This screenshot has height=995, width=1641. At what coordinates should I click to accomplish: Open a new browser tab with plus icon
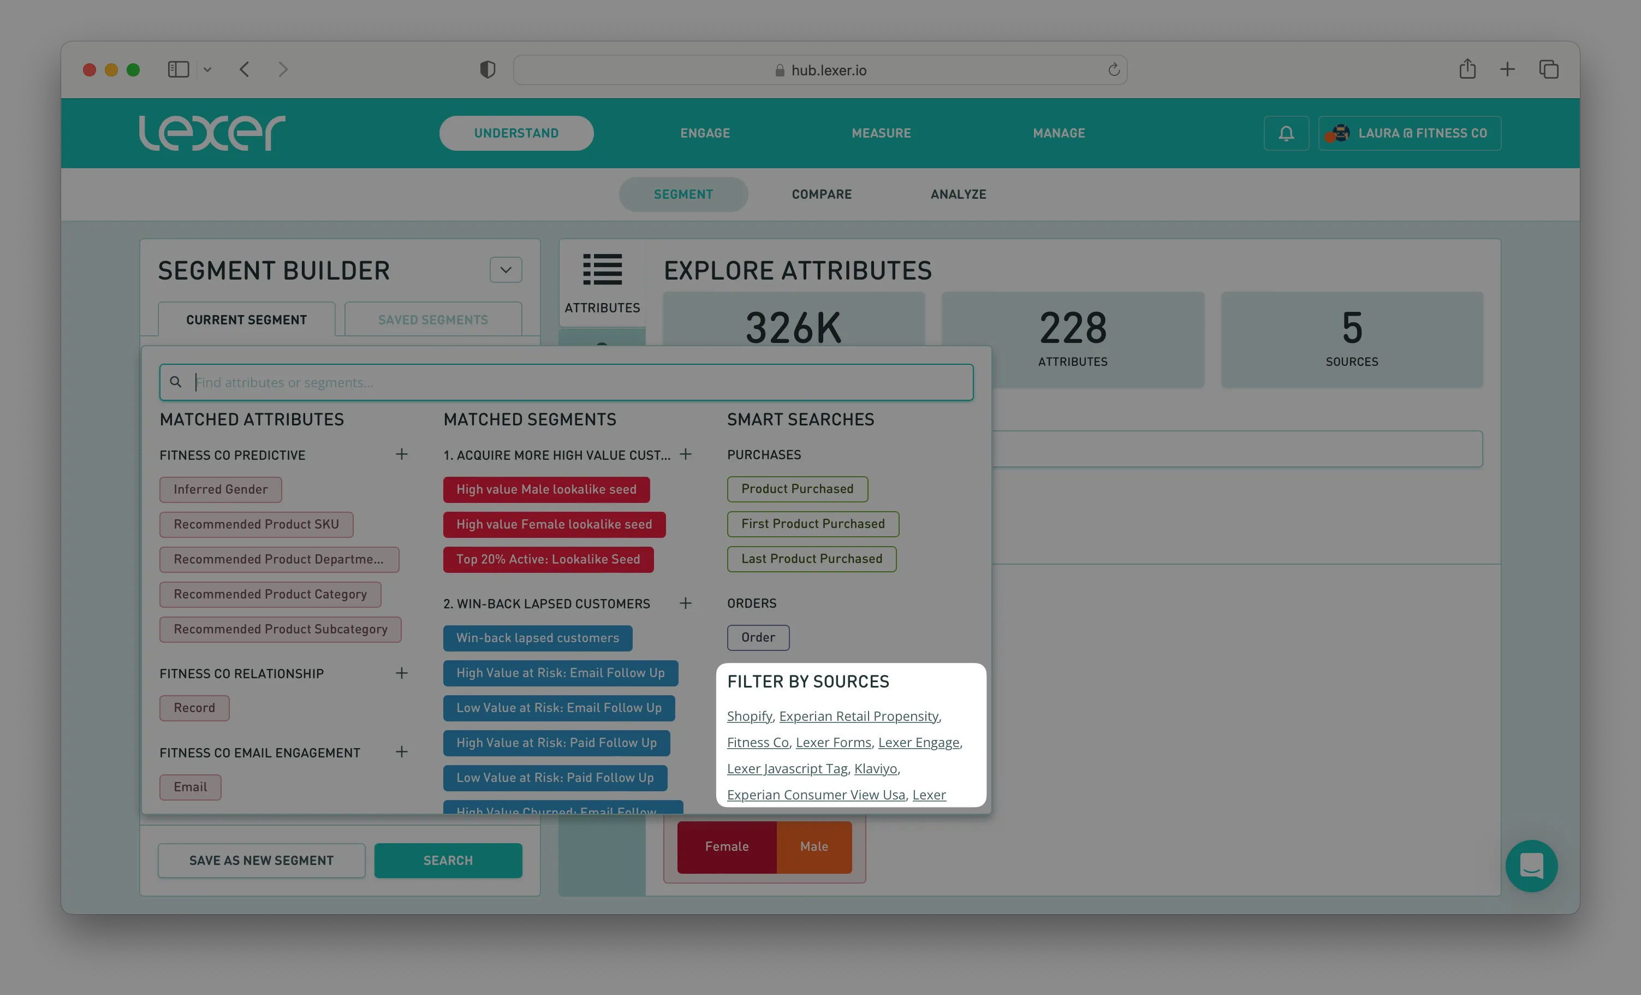pos(1507,69)
